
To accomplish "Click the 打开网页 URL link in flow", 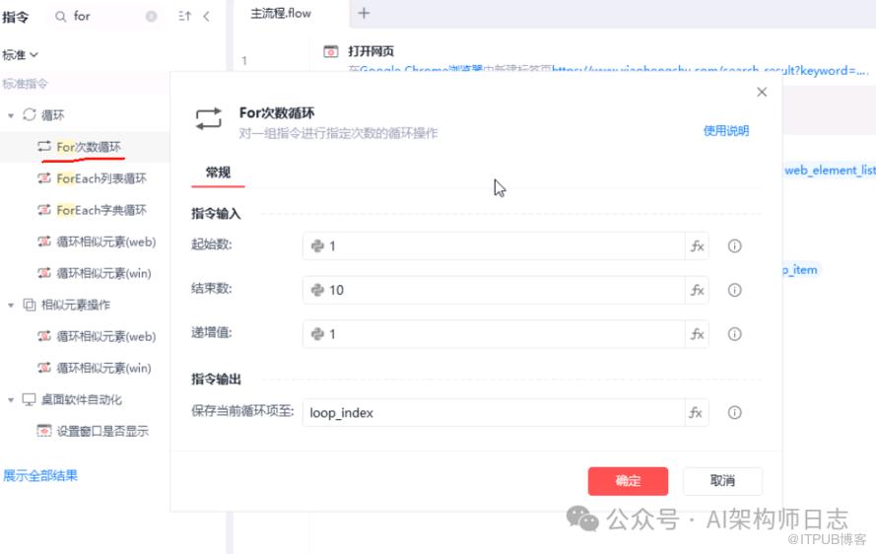I will [709, 70].
